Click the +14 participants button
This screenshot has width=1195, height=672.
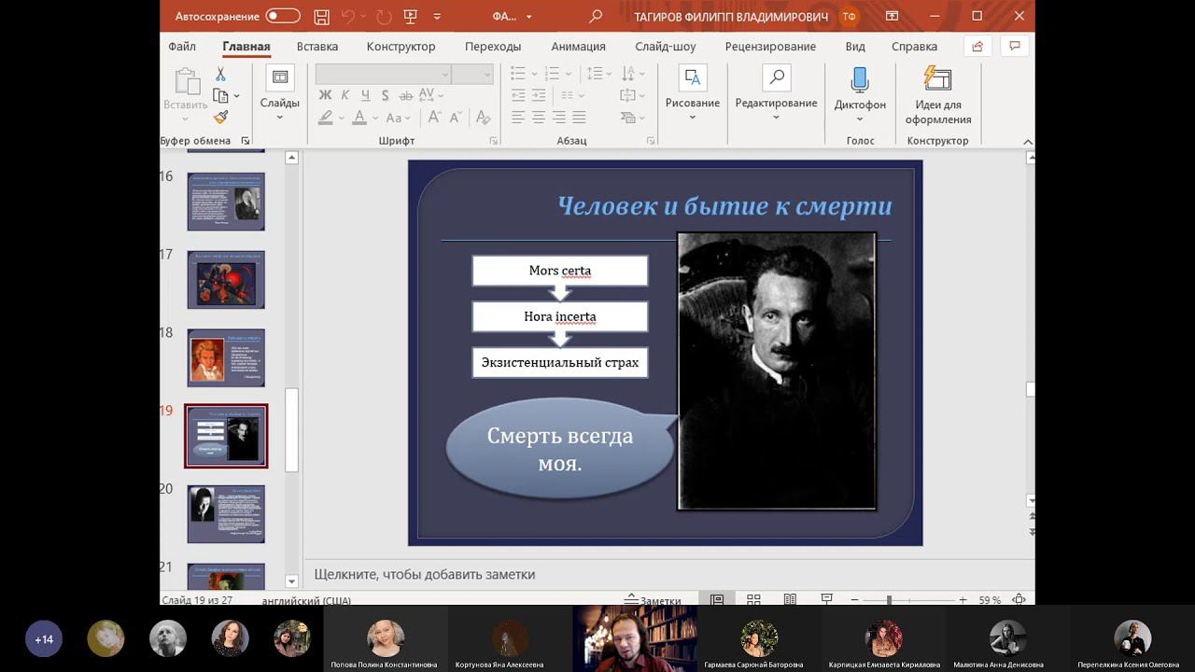[44, 639]
